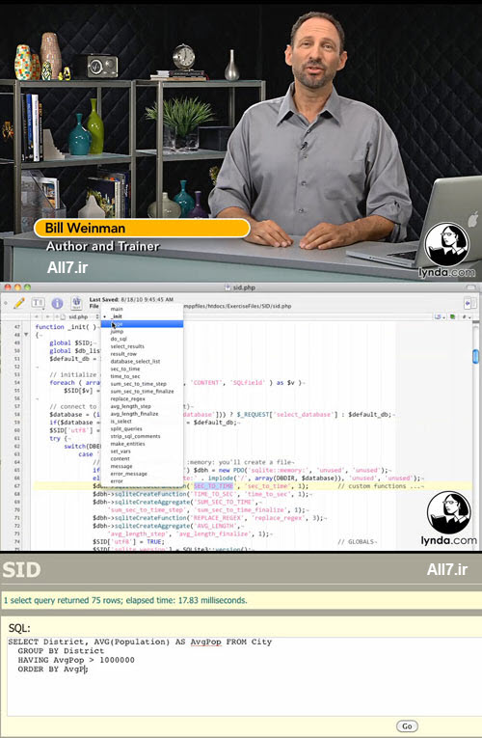Click the vertical scrollbar thumb of the code editor
Image resolution: width=482 pixels, height=738 pixels.
[475, 356]
